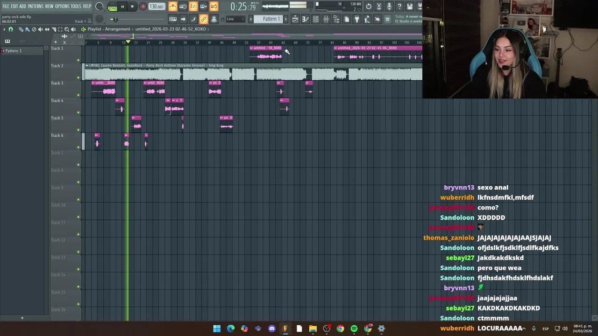Toggle blend recording overdub button
598x336 pixels.
[203, 7]
